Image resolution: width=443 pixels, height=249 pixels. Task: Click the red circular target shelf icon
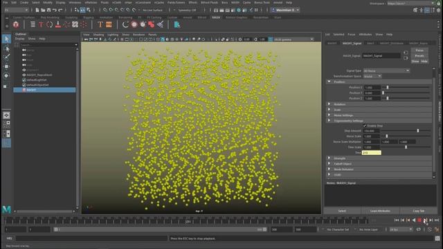134,25
